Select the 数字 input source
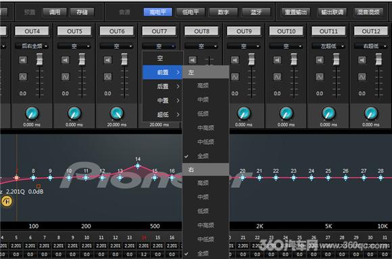 (x=223, y=12)
